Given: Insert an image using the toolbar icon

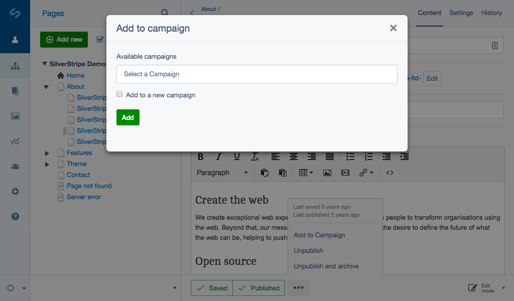Looking at the screenshot, I should (x=327, y=173).
